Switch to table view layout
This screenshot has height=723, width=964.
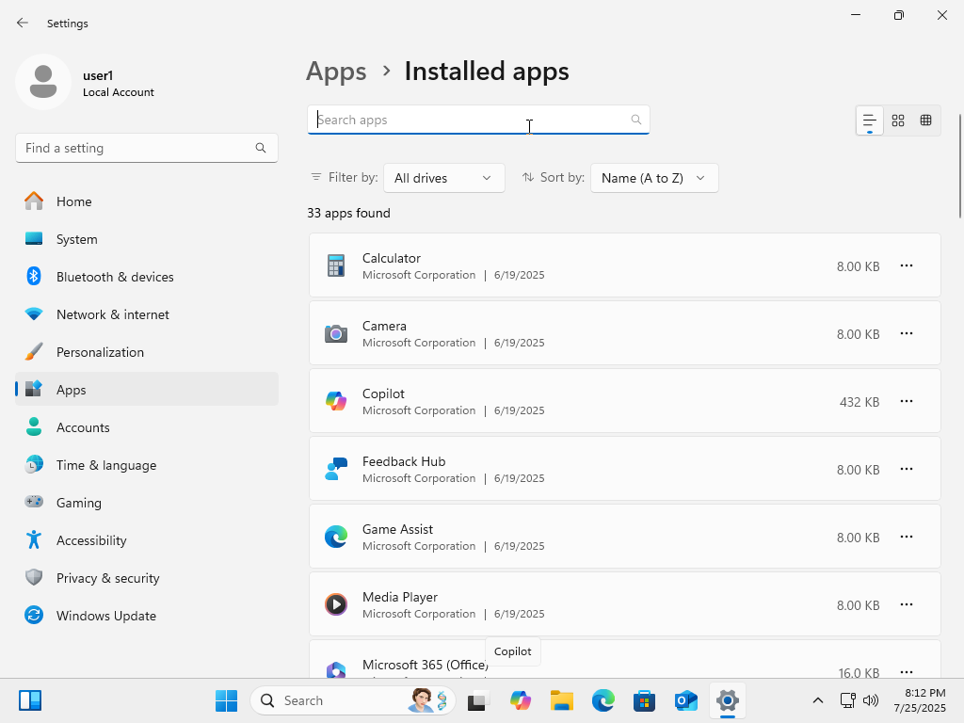click(x=926, y=120)
